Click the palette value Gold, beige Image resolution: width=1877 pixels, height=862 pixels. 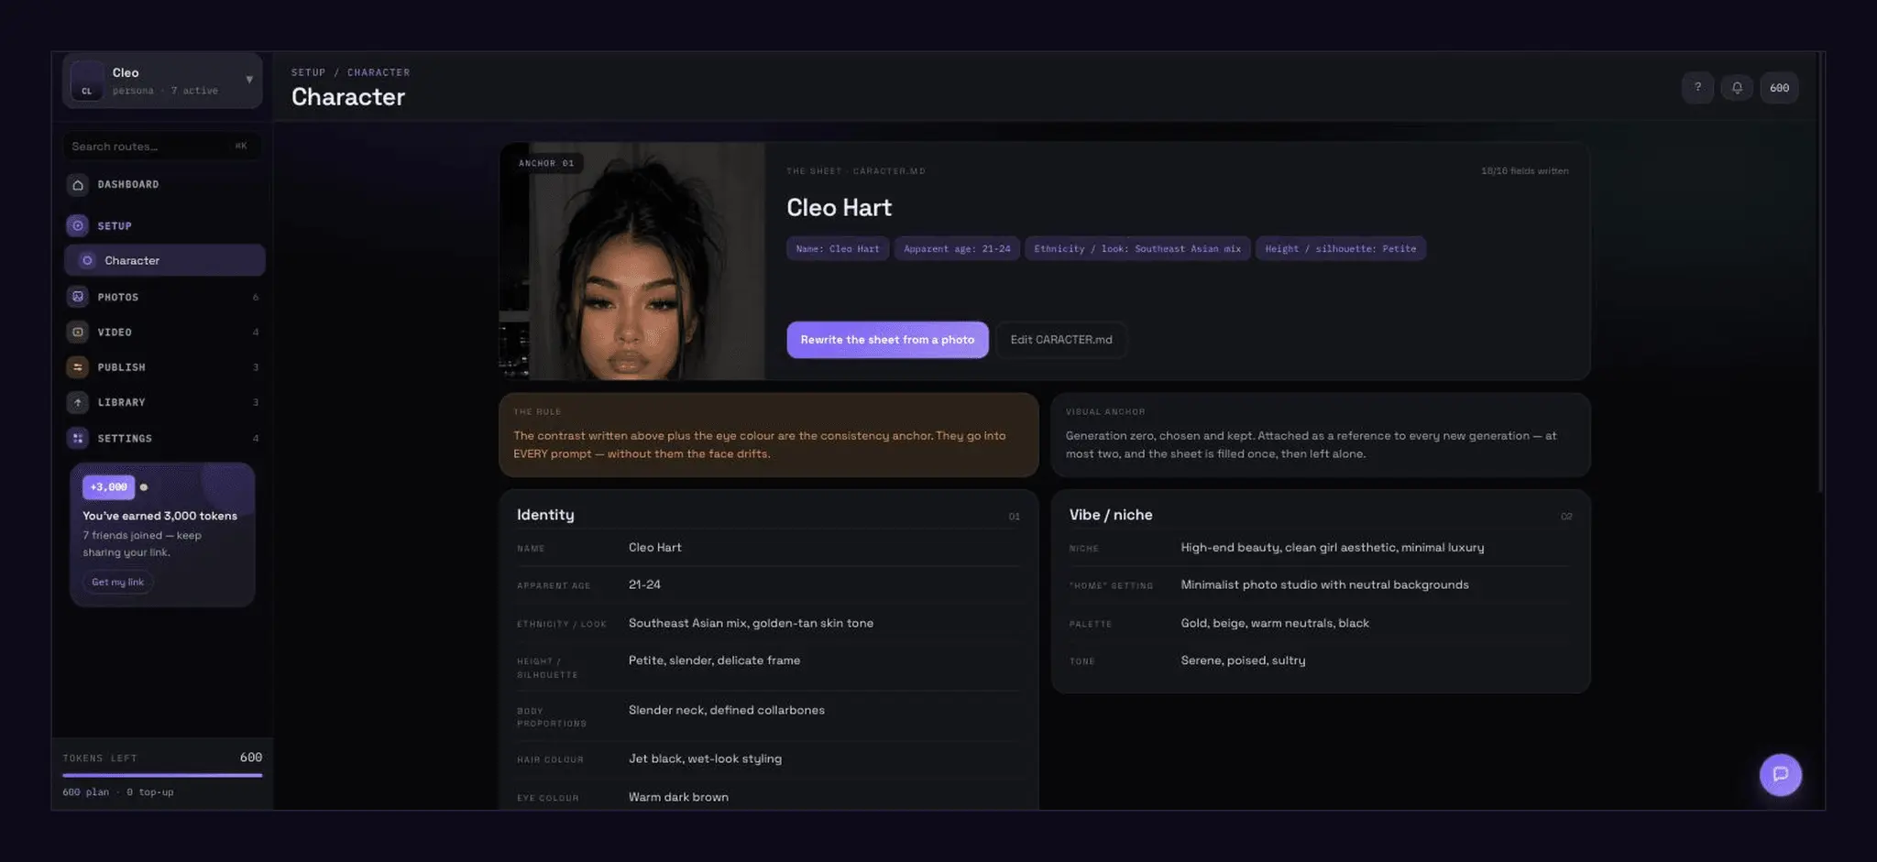pyautogui.click(x=1275, y=623)
